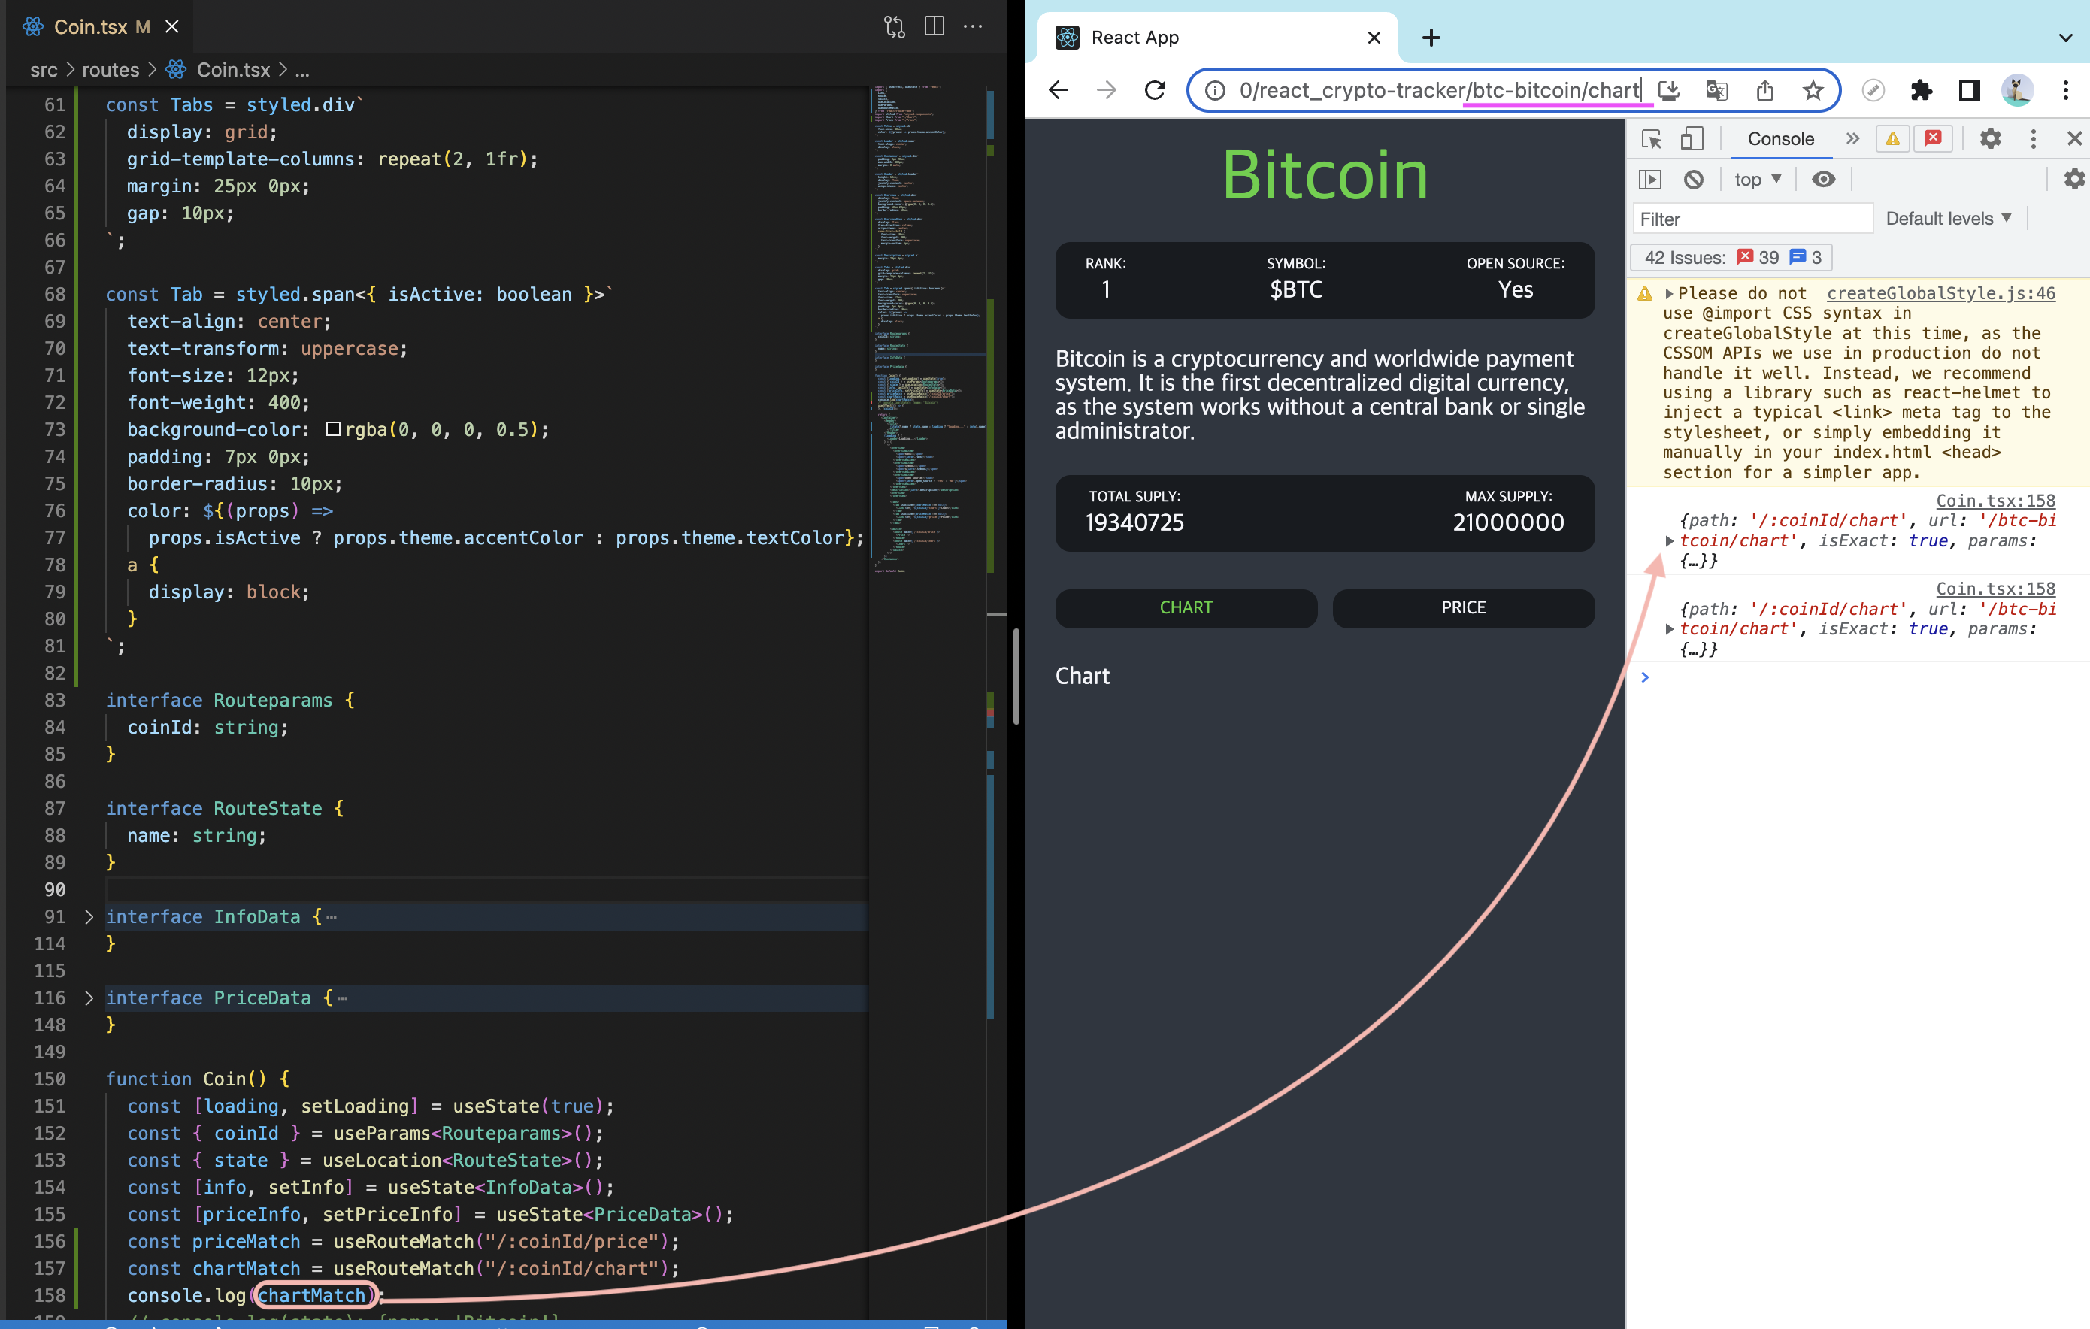The width and height of the screenshot is (2090, 1329).
Task: Select the inspect element picker icon
Action: 1651,139
